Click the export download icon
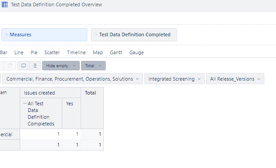The width and height of the screenshot is (276, 168). click(x=35, y=65)
